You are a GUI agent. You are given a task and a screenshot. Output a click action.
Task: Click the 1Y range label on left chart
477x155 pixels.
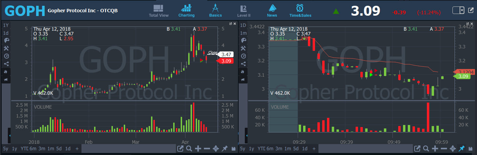click(x=6, y=26)
